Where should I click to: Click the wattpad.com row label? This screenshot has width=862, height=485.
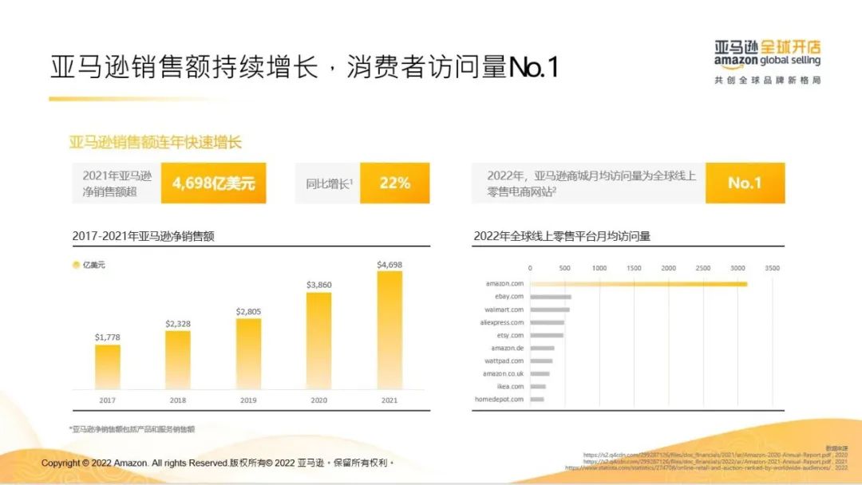coord(504,361)
